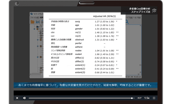Open the ヘルプ menu
The width and height of the screenshot is (172, 104).
point(137,18)
